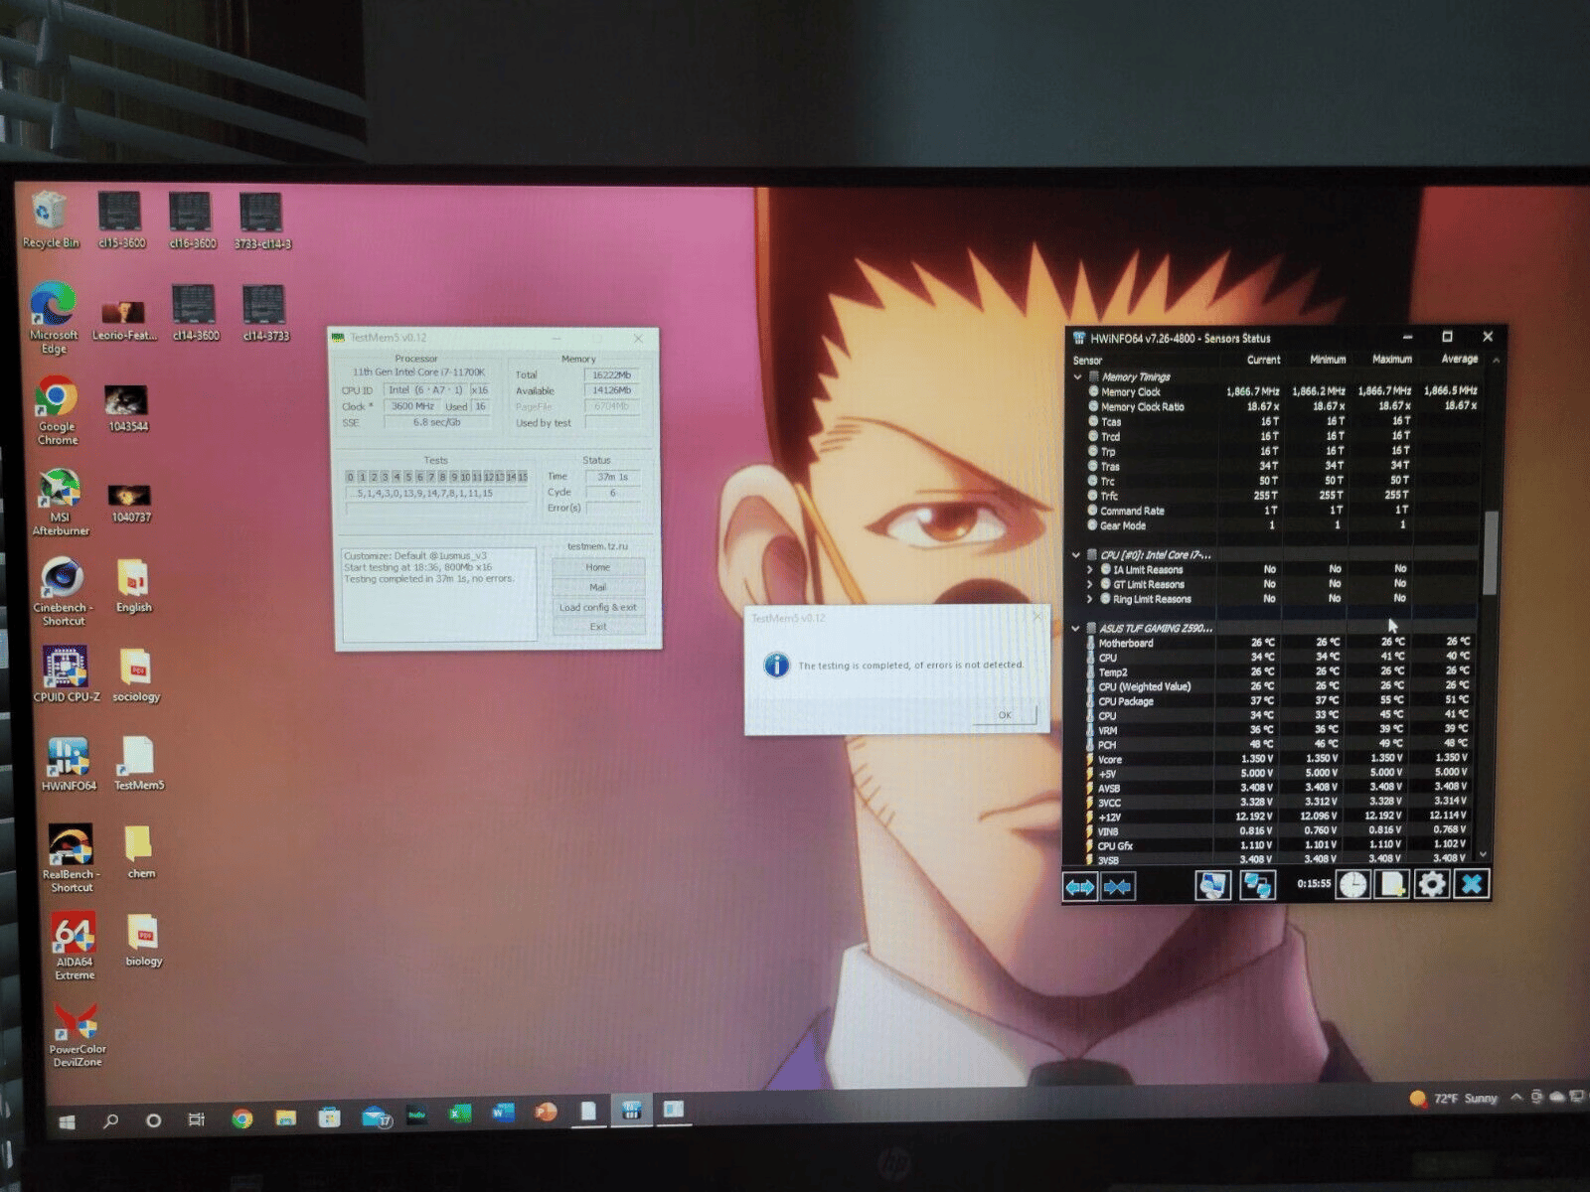Collapse the Memory Timings sensor group
The width and height of the screenshot is (1590, 1192).
(1077, 377)
